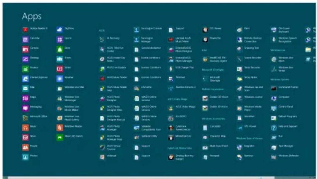Image resolution: width=317 pixels, height=179 pixels.
Task: Launch the Sports app
Action: (x=64, y=39)
